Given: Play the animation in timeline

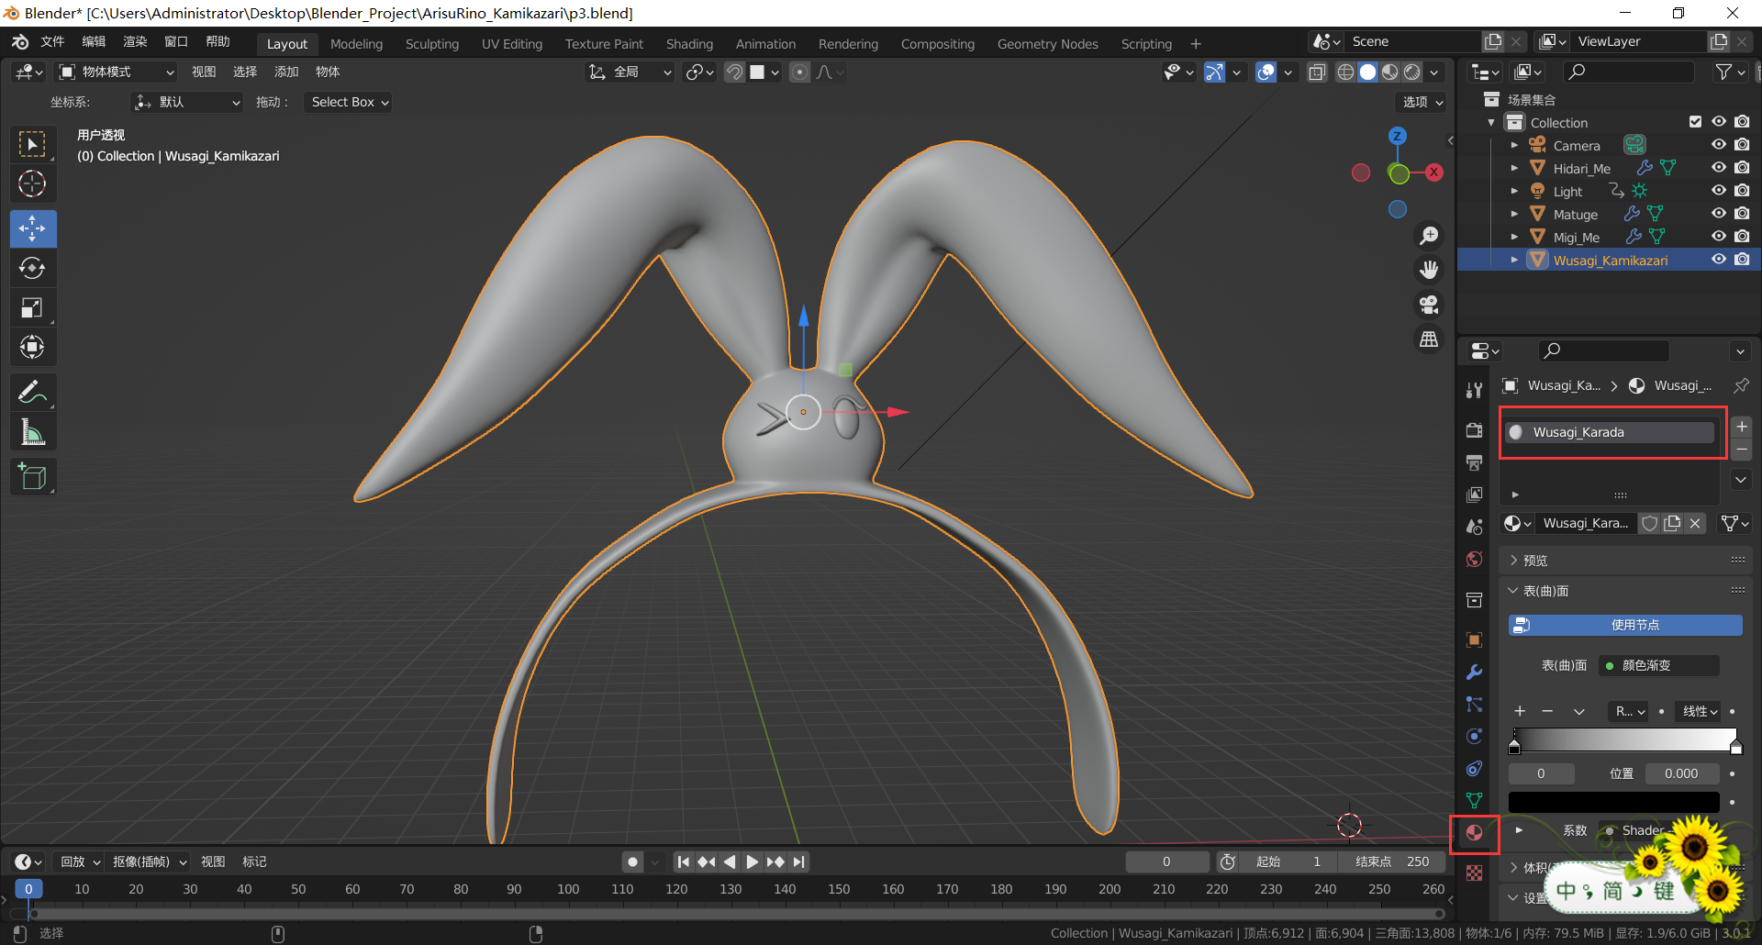Looking at the screenshot, I should coord(753,862).
